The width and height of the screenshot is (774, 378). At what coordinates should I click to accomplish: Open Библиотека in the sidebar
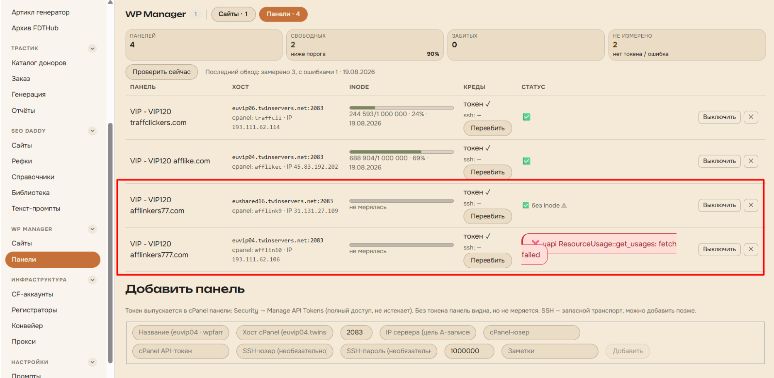point(30,193)
